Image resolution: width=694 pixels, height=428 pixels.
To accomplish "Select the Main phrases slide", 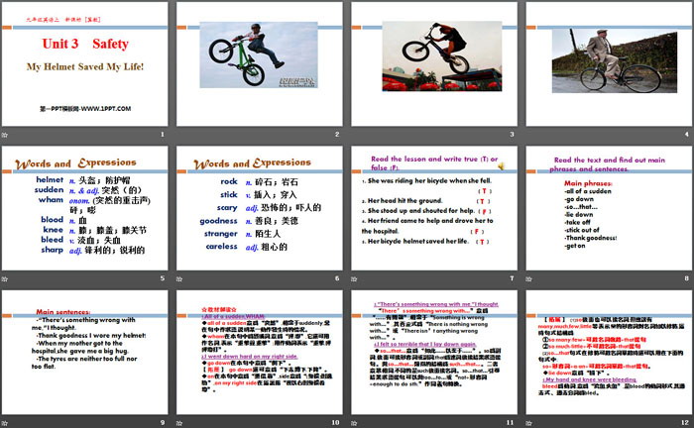I will [x=607, y=209].
